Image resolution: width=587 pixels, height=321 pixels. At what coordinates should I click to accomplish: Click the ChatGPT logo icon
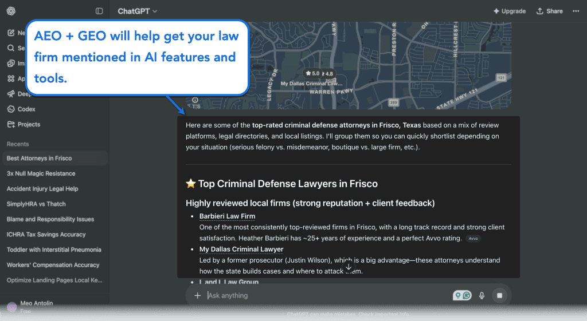(11, 11)
